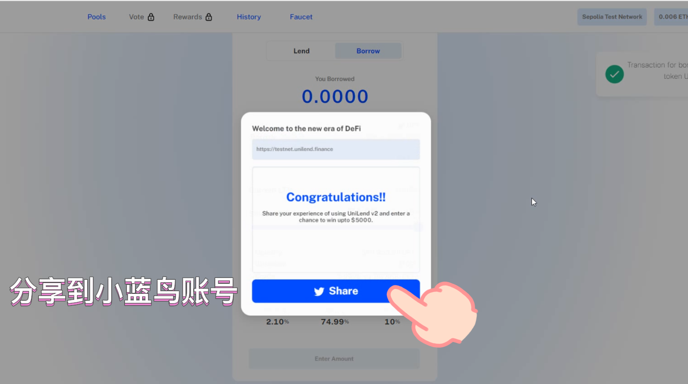Image resolution: width=688 pixels, height=384 pixels.
Task: Click the Enter Amount button
Action: 334,359
